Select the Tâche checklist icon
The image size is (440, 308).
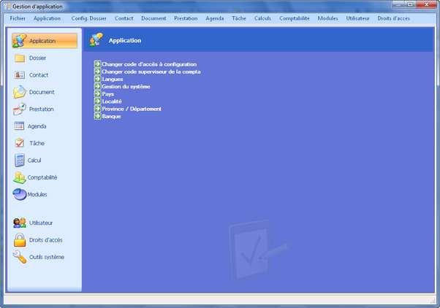[x=20, y=143]
